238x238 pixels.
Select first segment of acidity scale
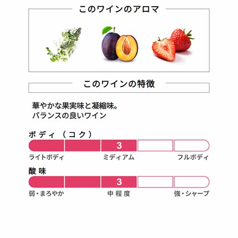[46, 182]
